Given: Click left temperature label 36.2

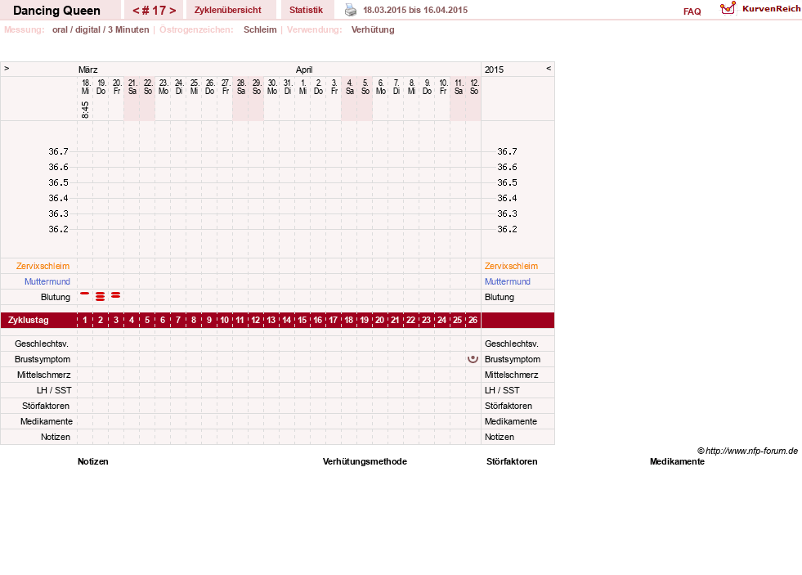Looking at the screenshot, I should coord(58,229).
